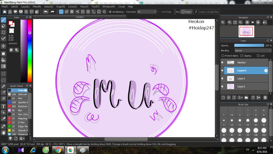Select the Hand tool

[x=3, y=133]
